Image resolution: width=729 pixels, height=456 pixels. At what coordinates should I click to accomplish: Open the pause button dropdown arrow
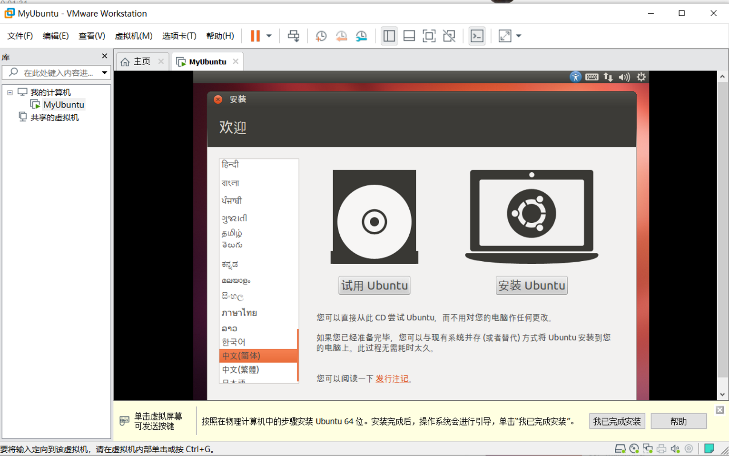(268, 36)
